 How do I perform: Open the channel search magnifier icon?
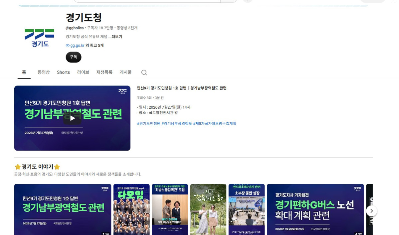tap(144, 72)
